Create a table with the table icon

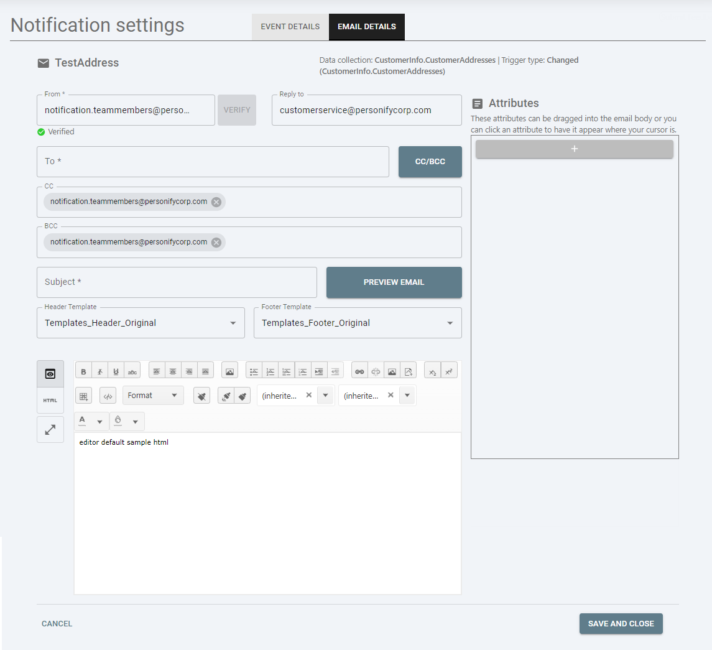pyautogui.click(x=83, y=396)
